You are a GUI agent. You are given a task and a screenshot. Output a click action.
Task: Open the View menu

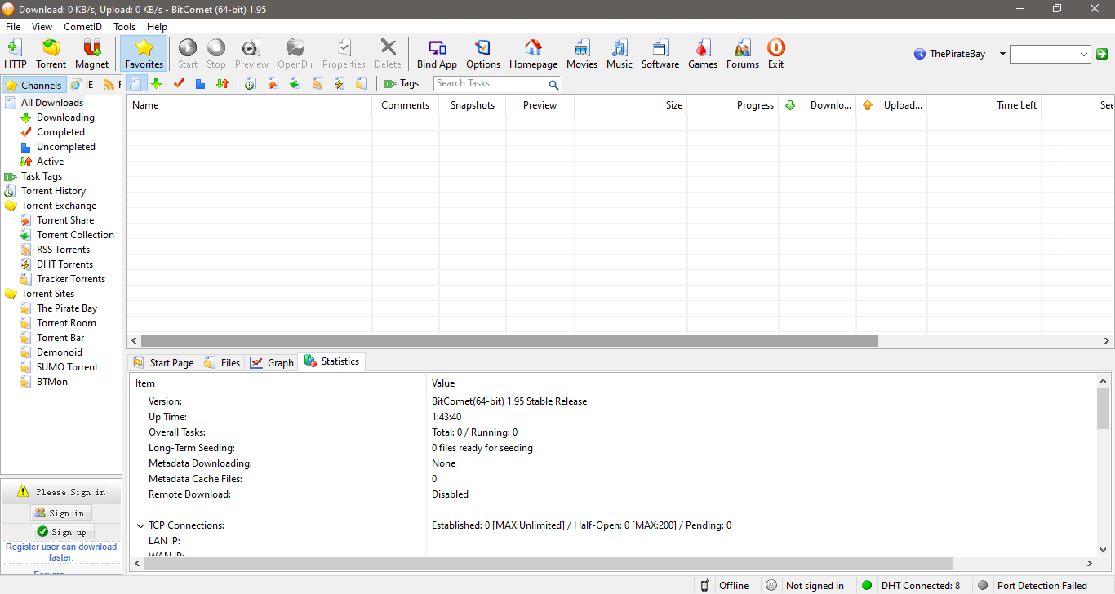click(42, 26)
